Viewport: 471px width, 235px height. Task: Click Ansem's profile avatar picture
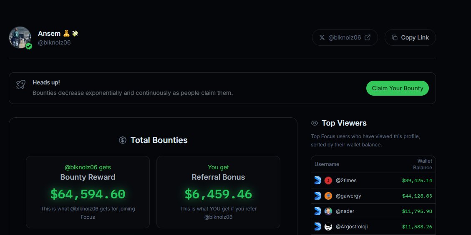(20, 37)
